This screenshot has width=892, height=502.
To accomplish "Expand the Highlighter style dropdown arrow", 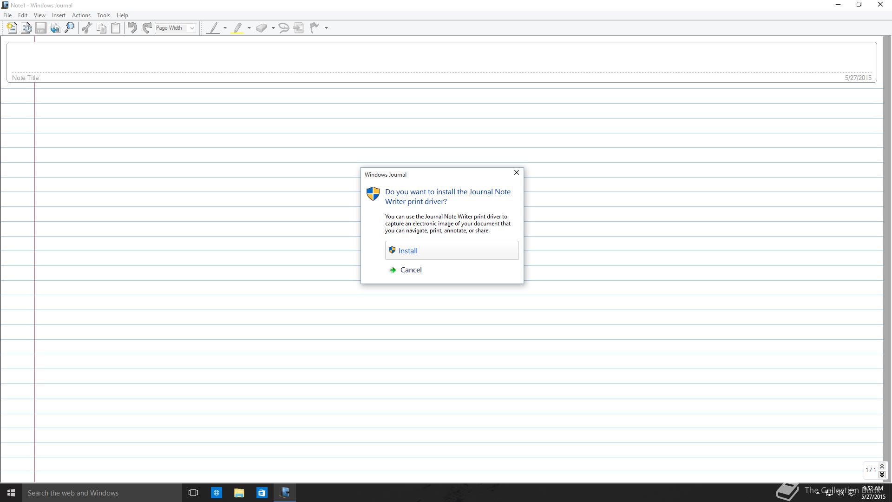I will click(x=249, y=28).
